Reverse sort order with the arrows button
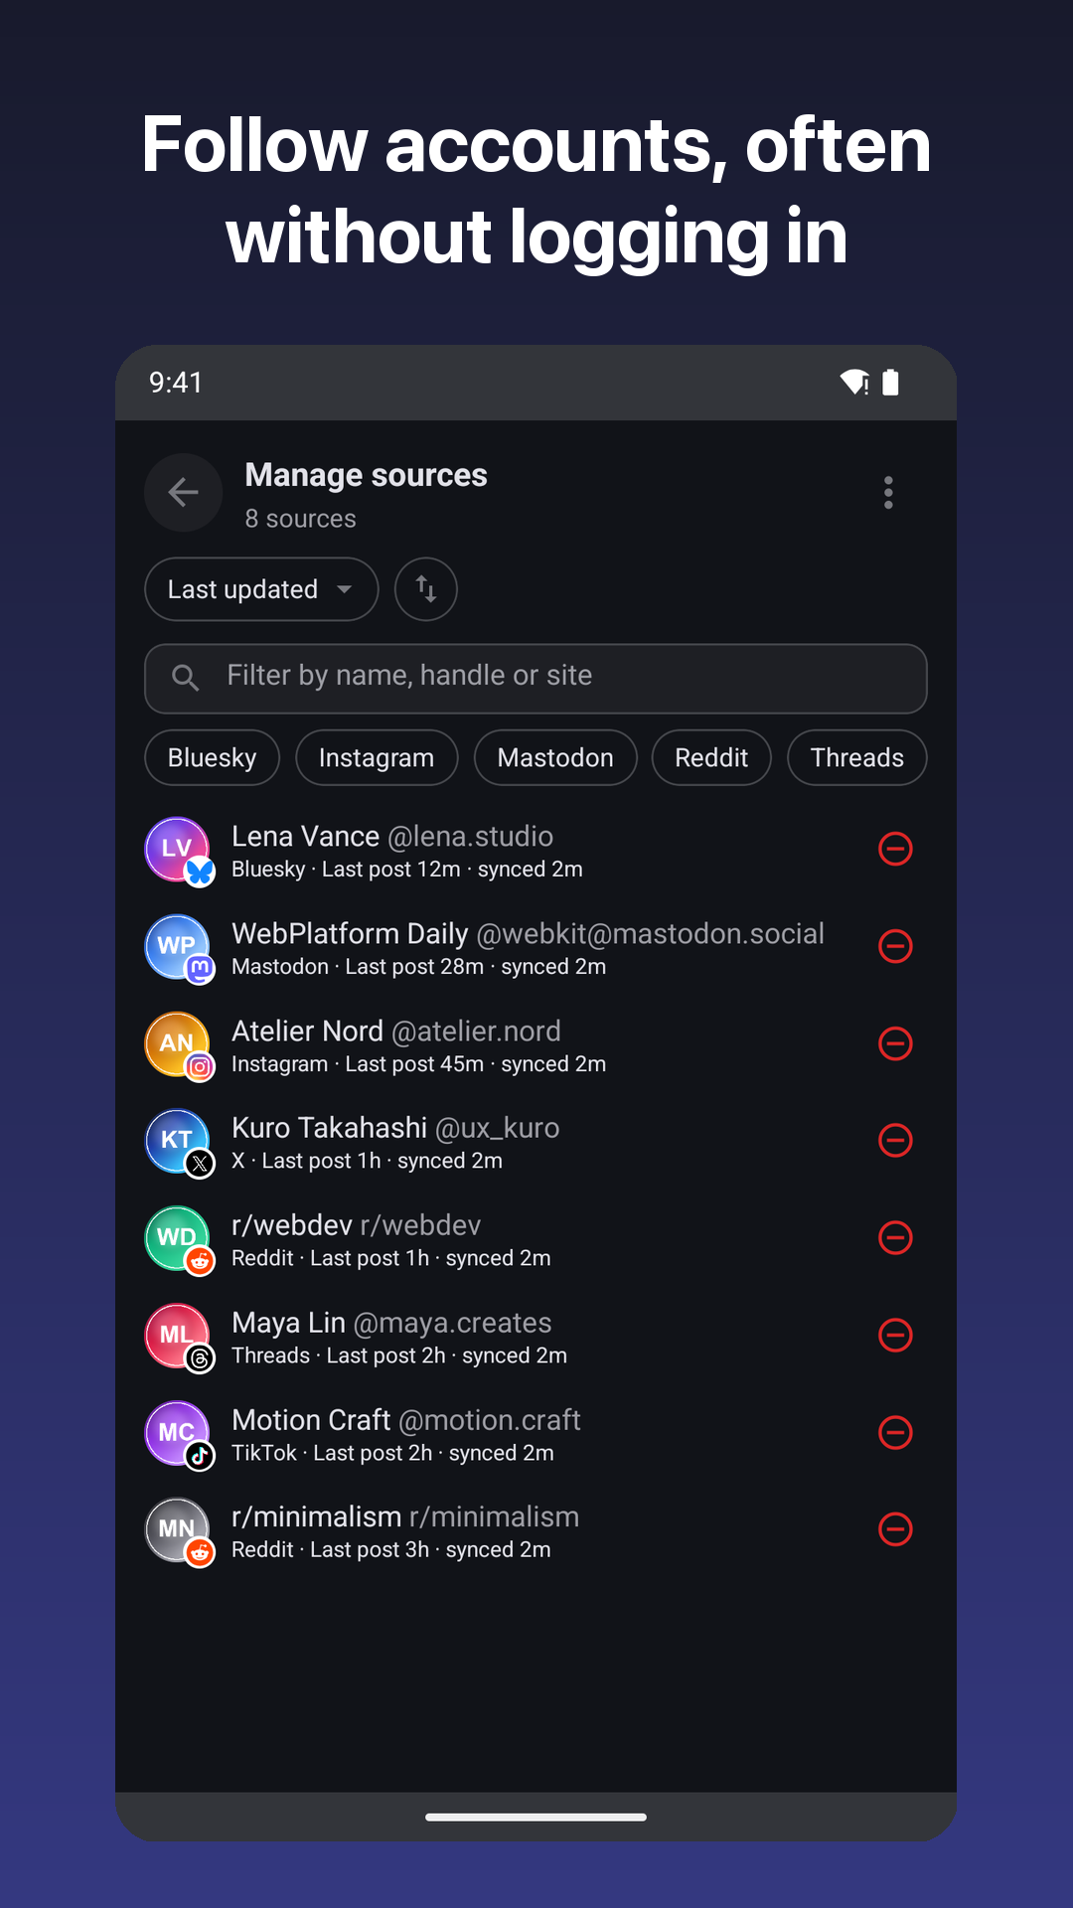This screenshot has width=1073, height=1908. [x=425, y=589]
